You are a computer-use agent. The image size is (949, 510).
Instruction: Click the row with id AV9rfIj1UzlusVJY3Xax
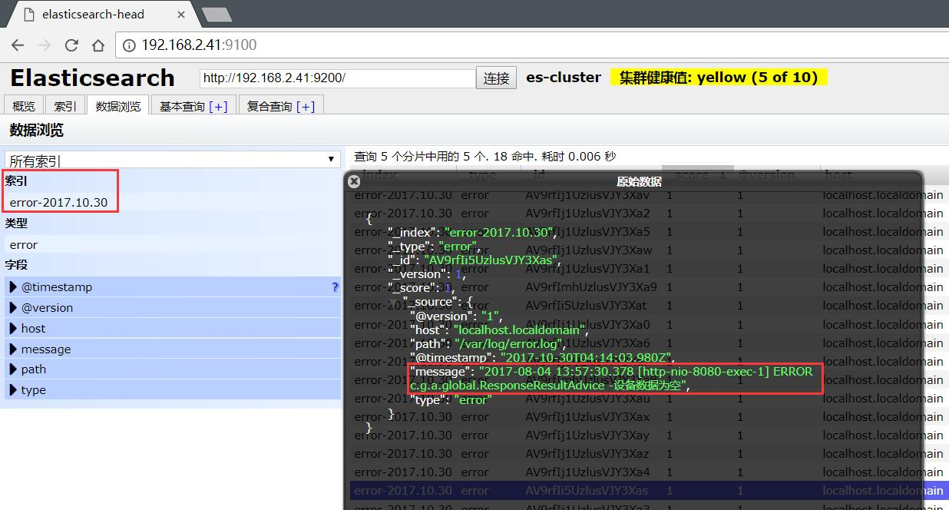(649, 416)
